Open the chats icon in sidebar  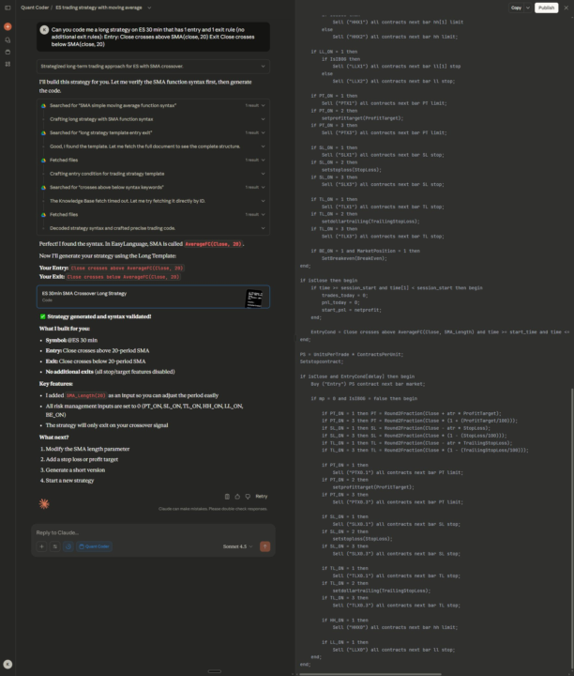(x=8, y=39)
